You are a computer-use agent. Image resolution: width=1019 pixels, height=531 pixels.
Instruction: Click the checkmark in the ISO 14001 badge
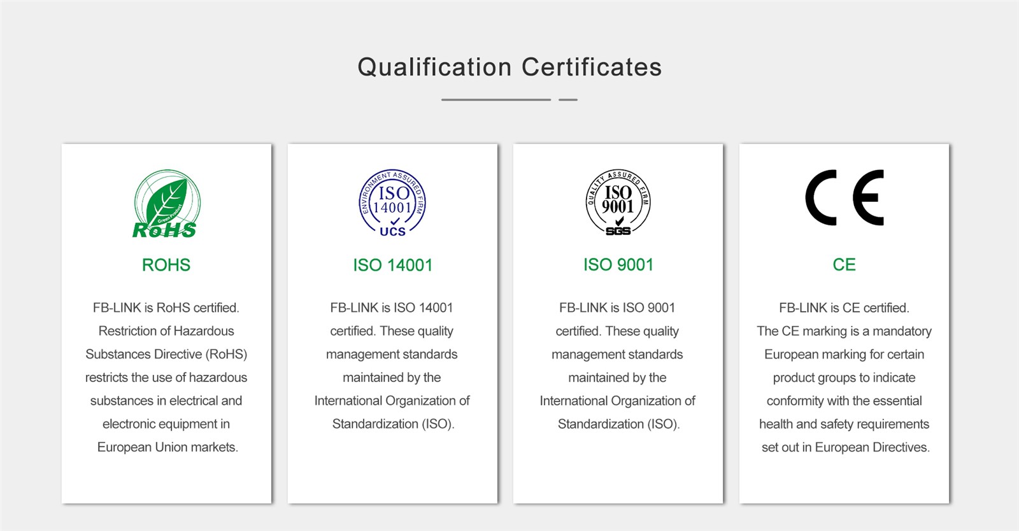point(395,221)
